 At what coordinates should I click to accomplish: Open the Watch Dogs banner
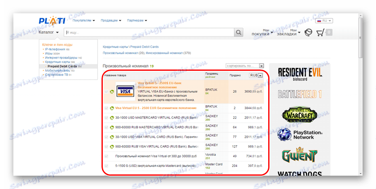click(x=300, y=174)
